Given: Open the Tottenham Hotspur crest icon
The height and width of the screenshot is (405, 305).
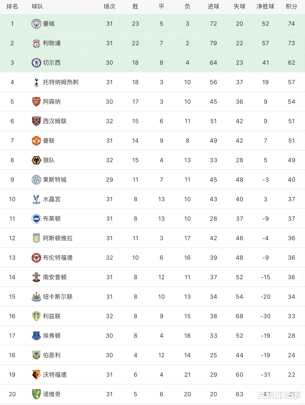Looking at the screenshot, I should (x=36, y=82).
